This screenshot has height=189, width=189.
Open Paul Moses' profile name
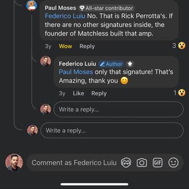[60, 8]
